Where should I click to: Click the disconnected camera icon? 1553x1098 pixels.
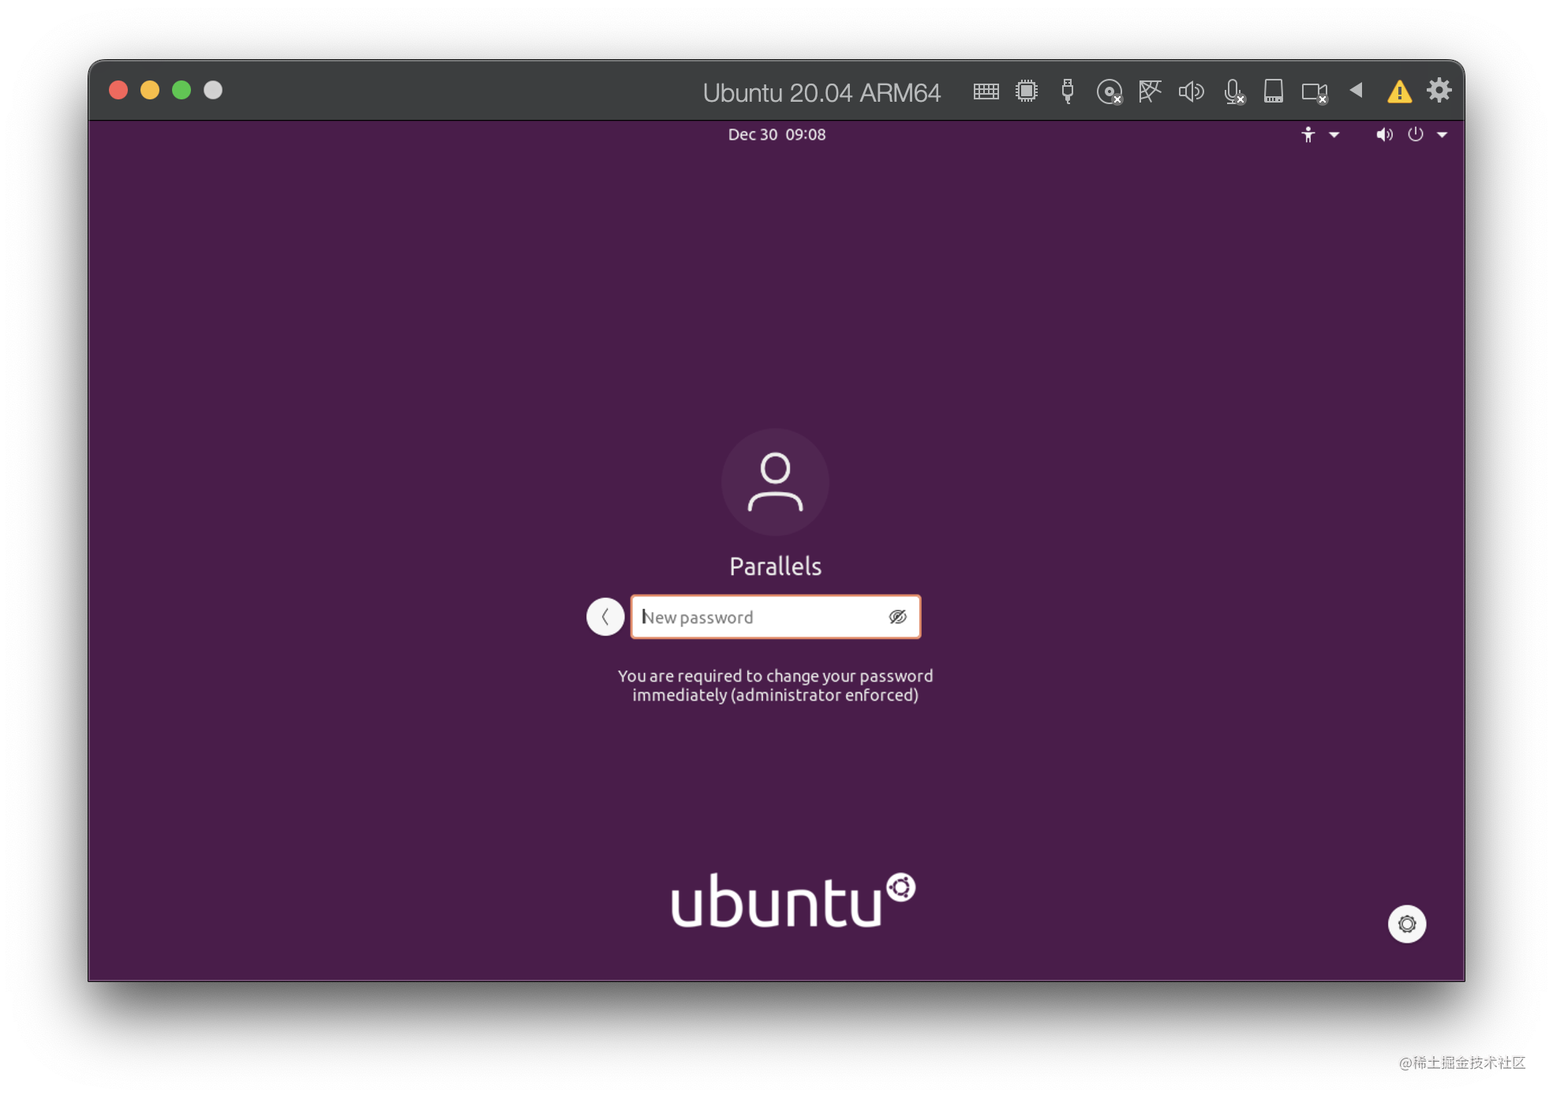point(1313,91)
